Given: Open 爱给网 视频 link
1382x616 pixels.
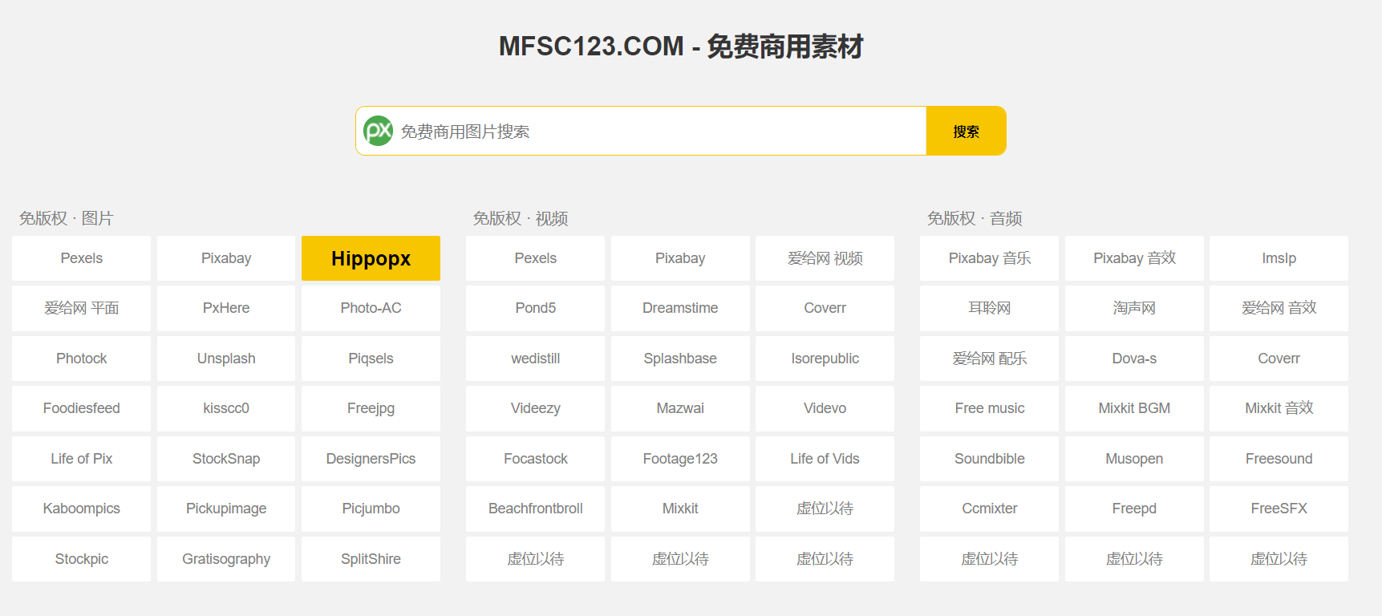Looking at the screenshot, I should [x=825, y=258].
